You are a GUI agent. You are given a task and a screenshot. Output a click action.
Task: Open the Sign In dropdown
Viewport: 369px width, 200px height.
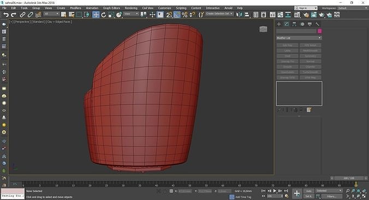306,8
